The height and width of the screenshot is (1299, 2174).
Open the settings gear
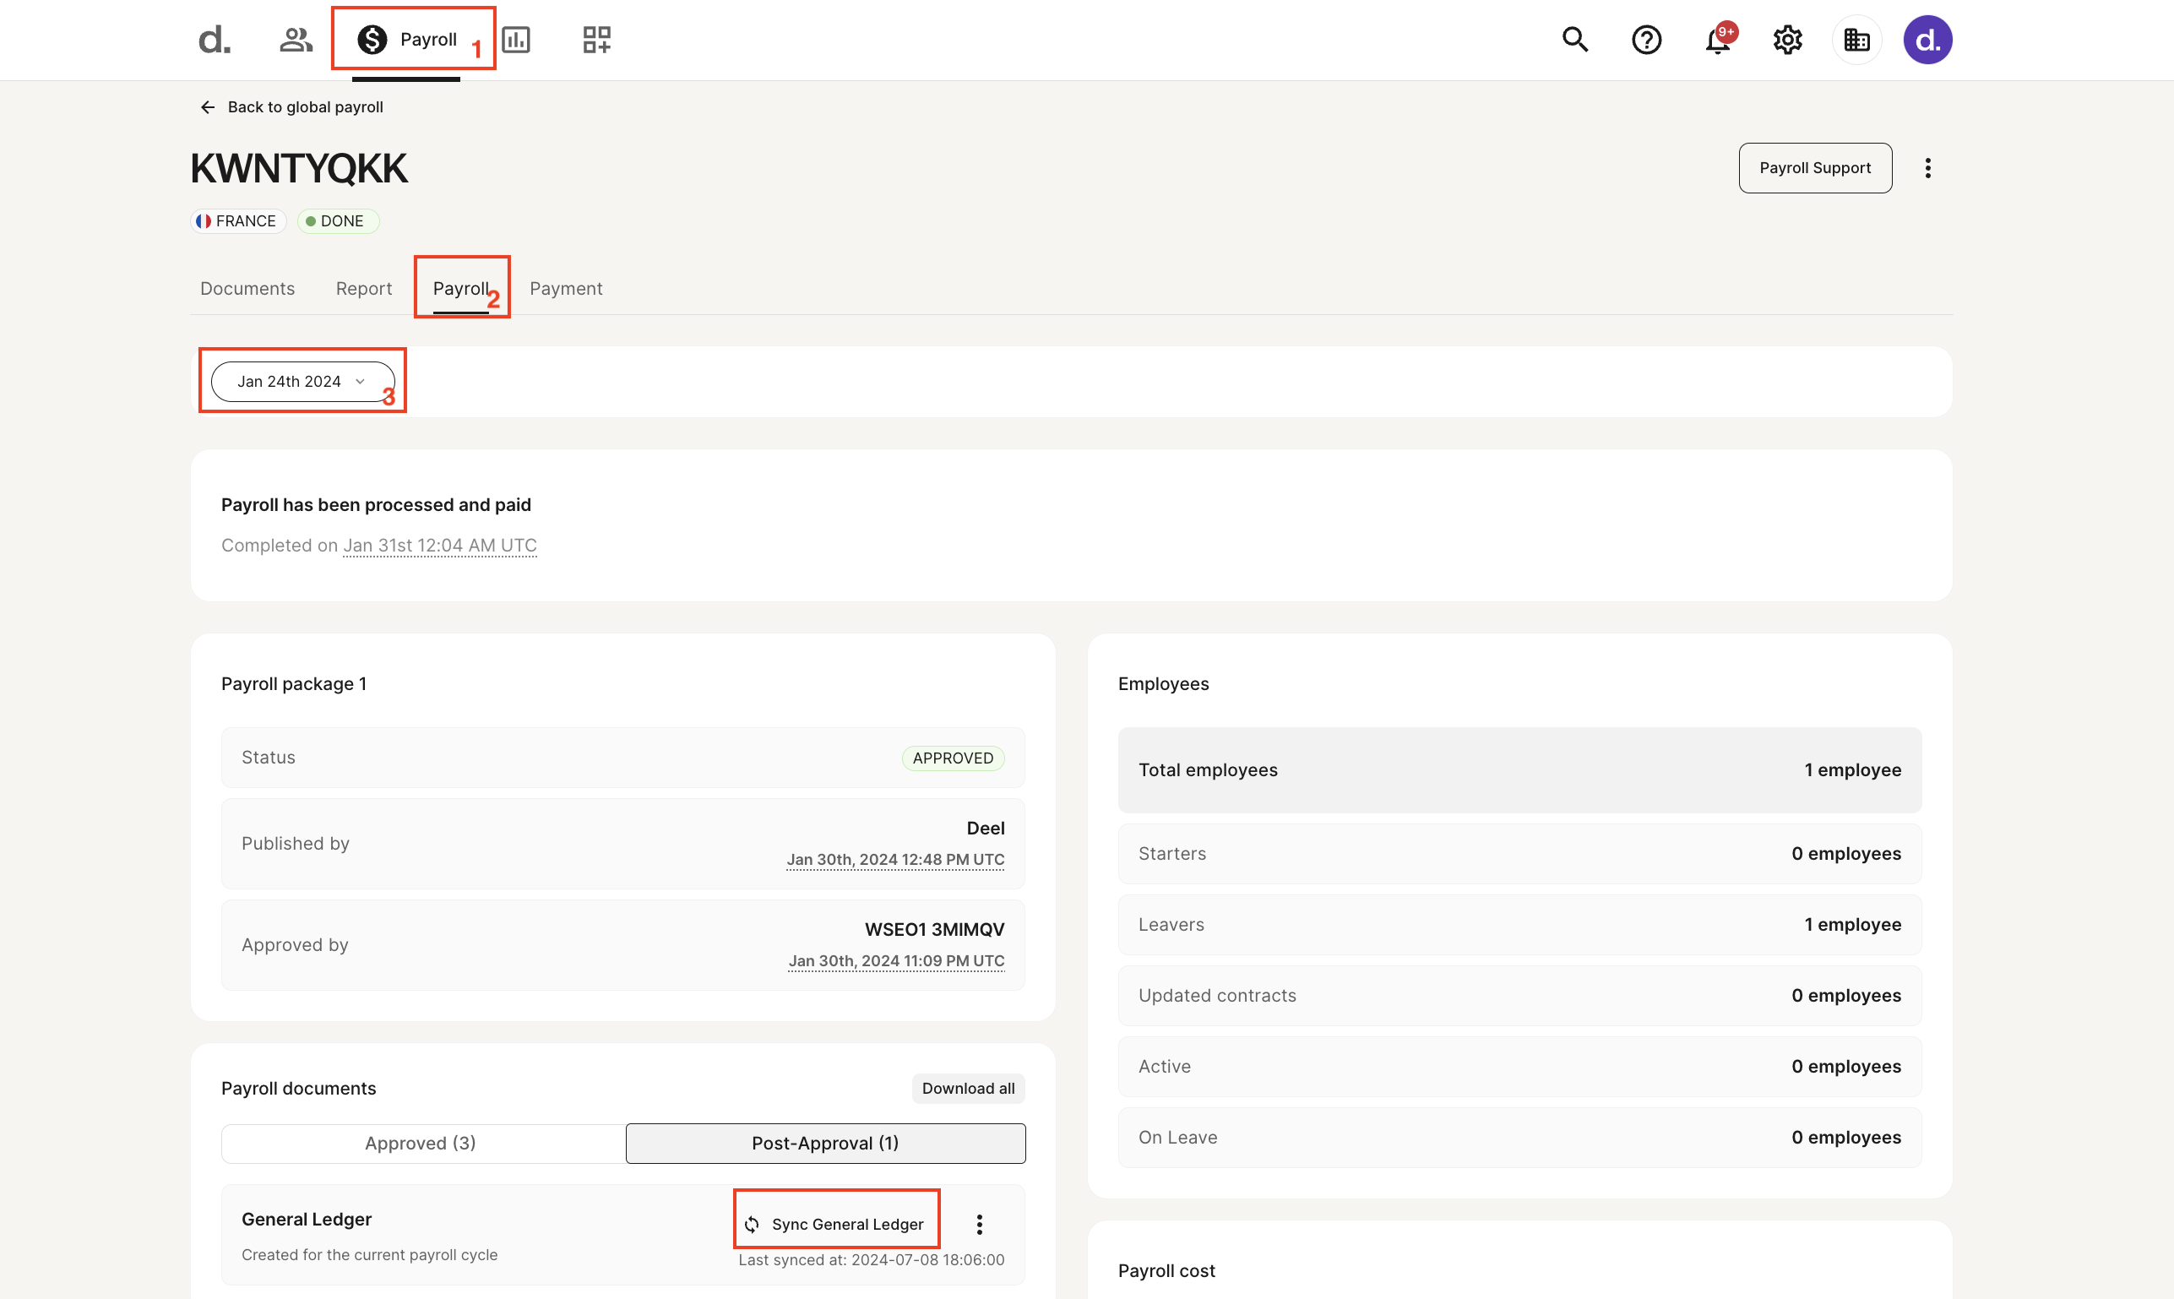coord(1787,40)
